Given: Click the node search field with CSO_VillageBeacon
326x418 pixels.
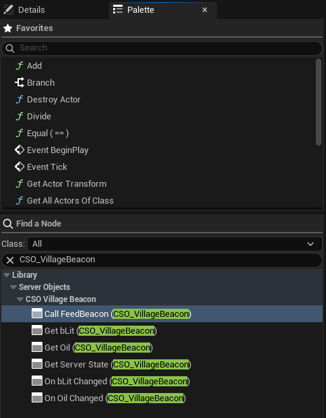Looking at the screenshot, I should point(162,260).
